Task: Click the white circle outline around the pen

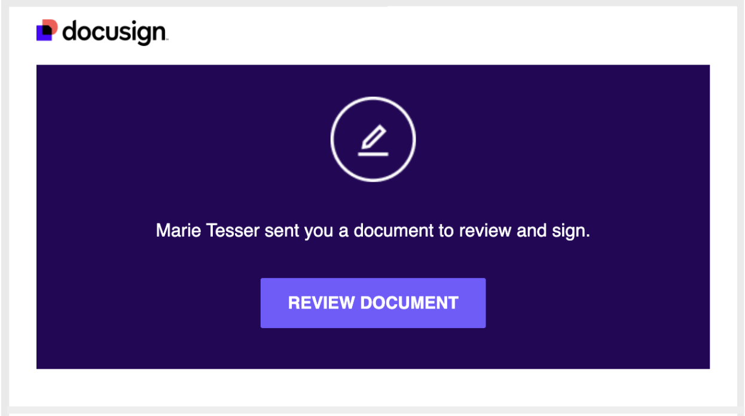Action: click(x=332, y=140)
